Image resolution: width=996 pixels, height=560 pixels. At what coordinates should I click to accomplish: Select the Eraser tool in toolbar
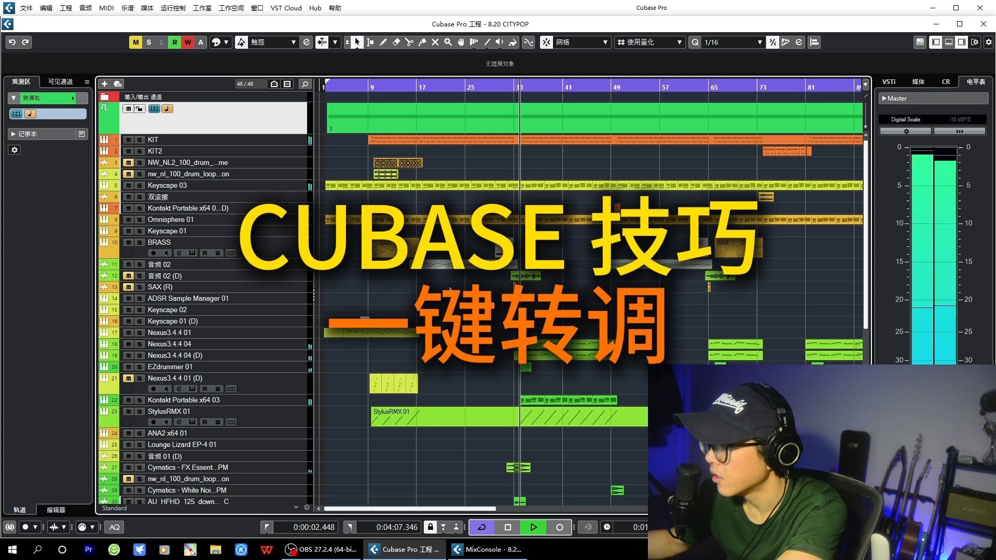396,43
